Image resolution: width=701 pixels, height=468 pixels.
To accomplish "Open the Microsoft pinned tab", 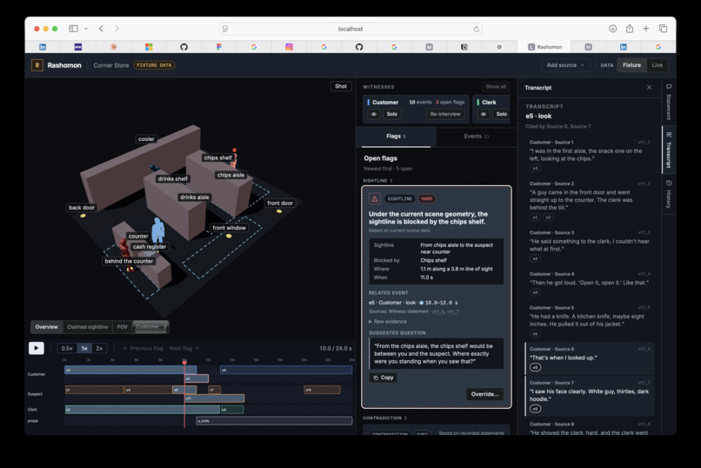I will 149,47.
